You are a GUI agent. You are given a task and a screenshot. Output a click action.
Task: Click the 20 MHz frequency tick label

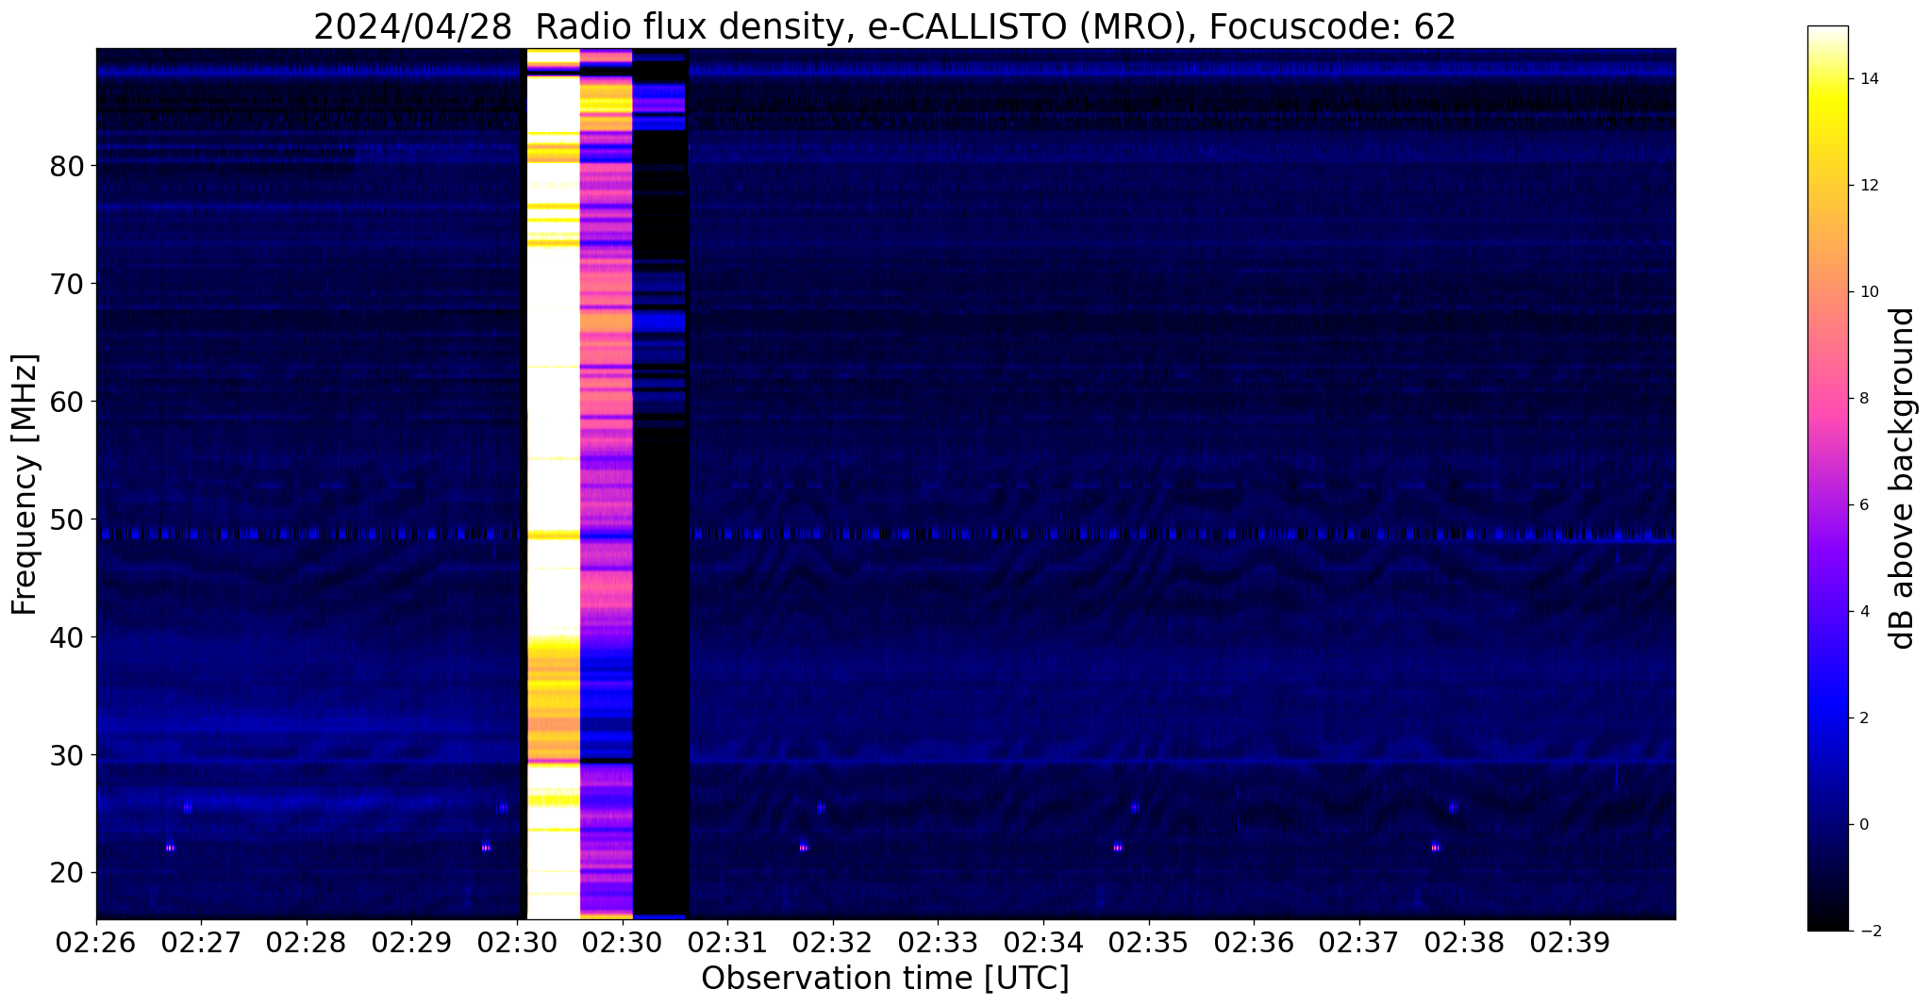click(66, 873)
